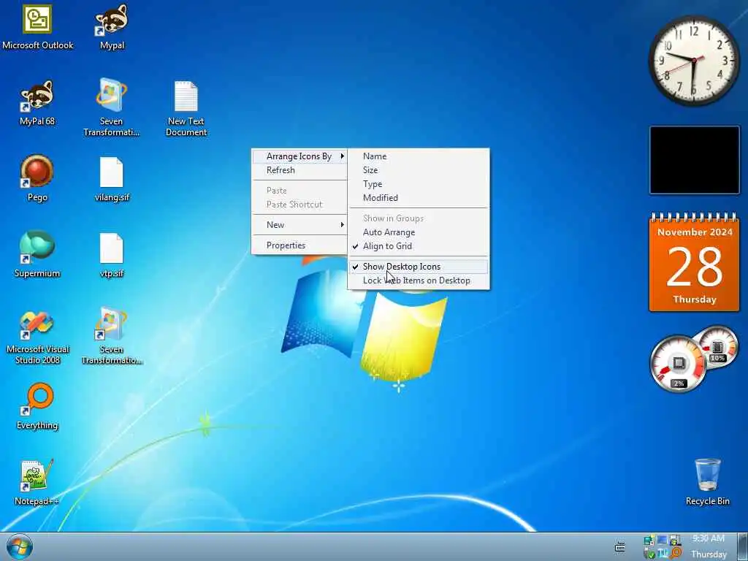The image size is (748, 561).
Task: Expand the New submenu in context menu
Action: click(x=299, y=225)
